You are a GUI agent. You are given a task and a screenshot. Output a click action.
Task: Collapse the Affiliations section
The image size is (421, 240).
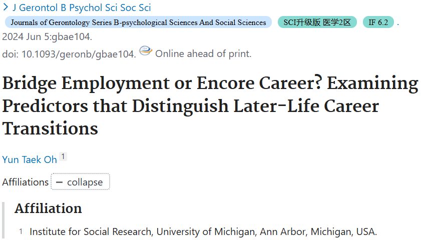click(x=80, y=182)
